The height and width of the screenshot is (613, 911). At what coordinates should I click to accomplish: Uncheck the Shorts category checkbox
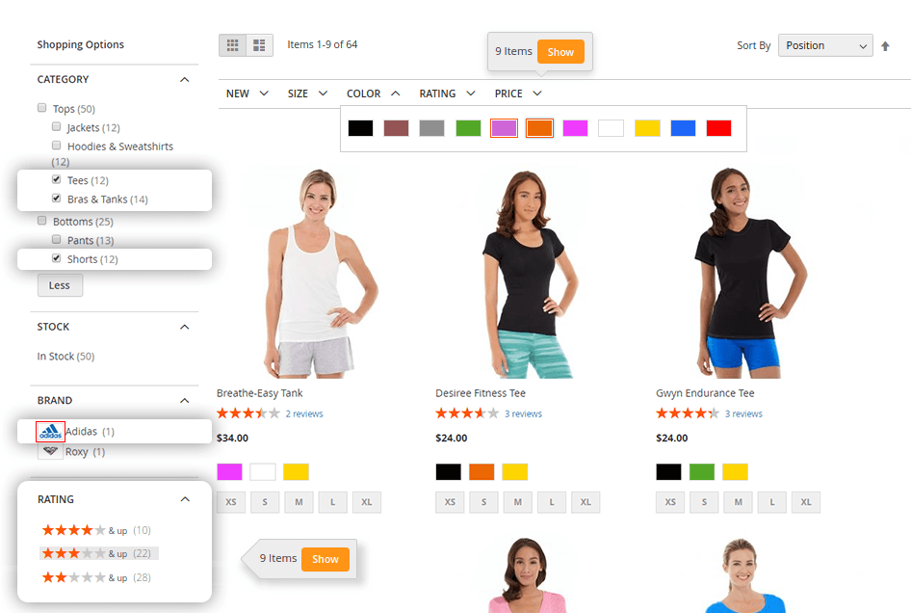point(57,258)
